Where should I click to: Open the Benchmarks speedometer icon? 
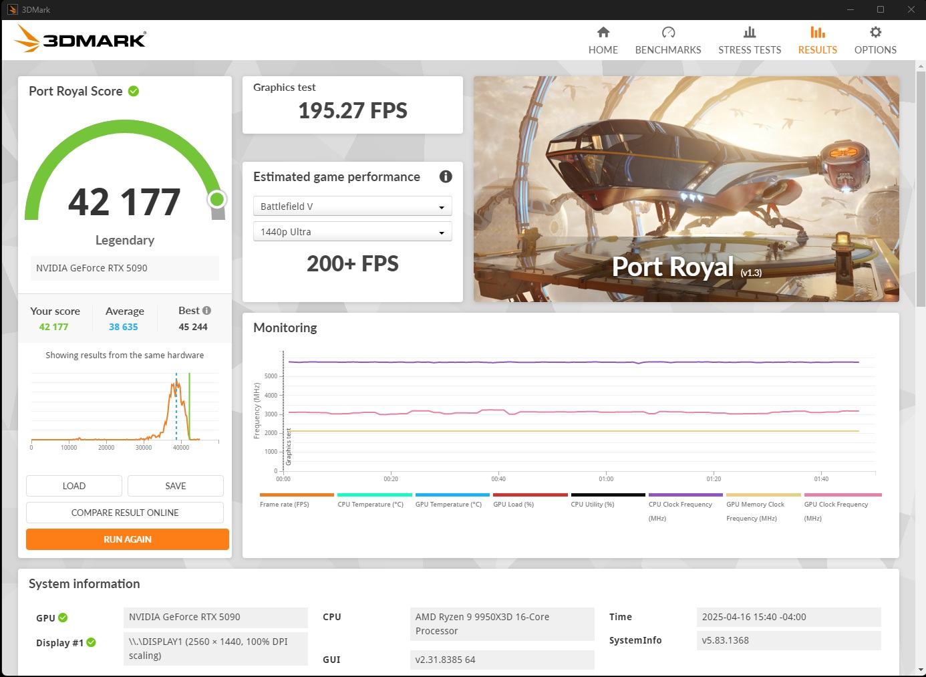click(x=668, y=32)
